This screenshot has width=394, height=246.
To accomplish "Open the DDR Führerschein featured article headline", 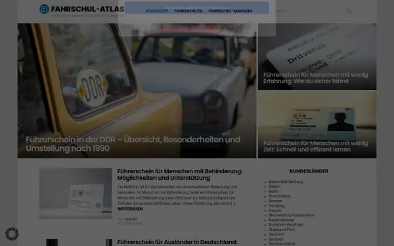I will pos(133,144).
